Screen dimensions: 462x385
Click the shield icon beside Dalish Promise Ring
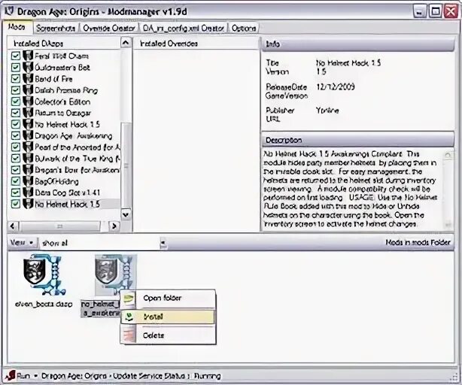pyautogui.click(x=28, y=89)
